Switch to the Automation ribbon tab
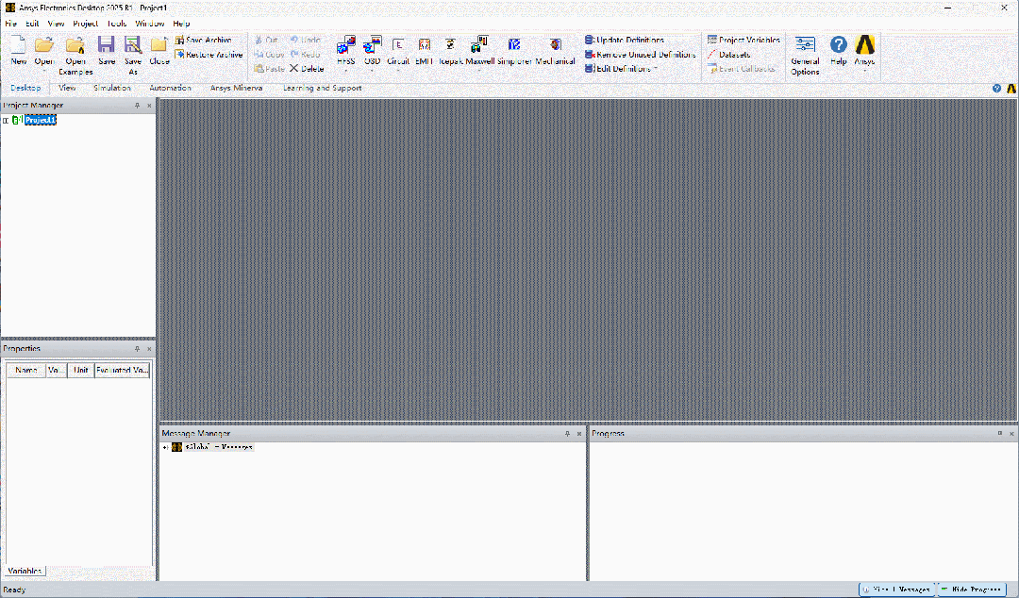 (x=170, y=88)
